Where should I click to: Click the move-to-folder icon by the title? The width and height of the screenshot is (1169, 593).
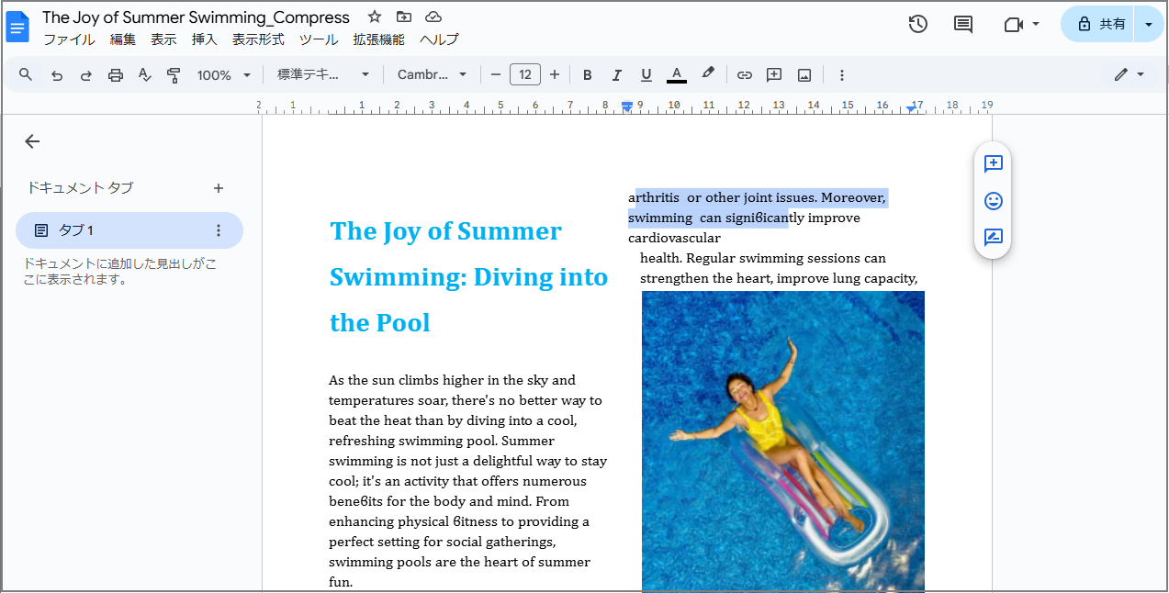(x=404, y=17)
